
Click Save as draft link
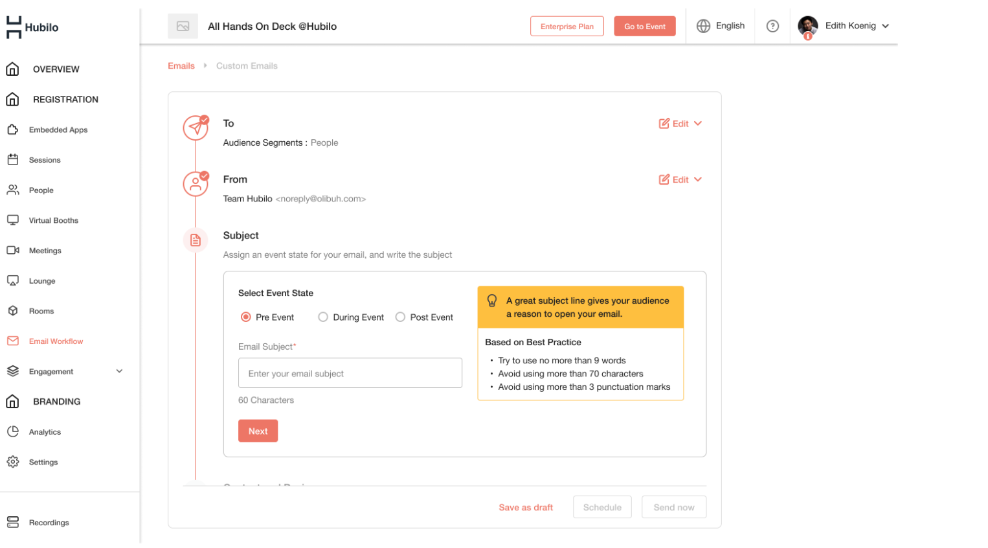pos(526,507)
